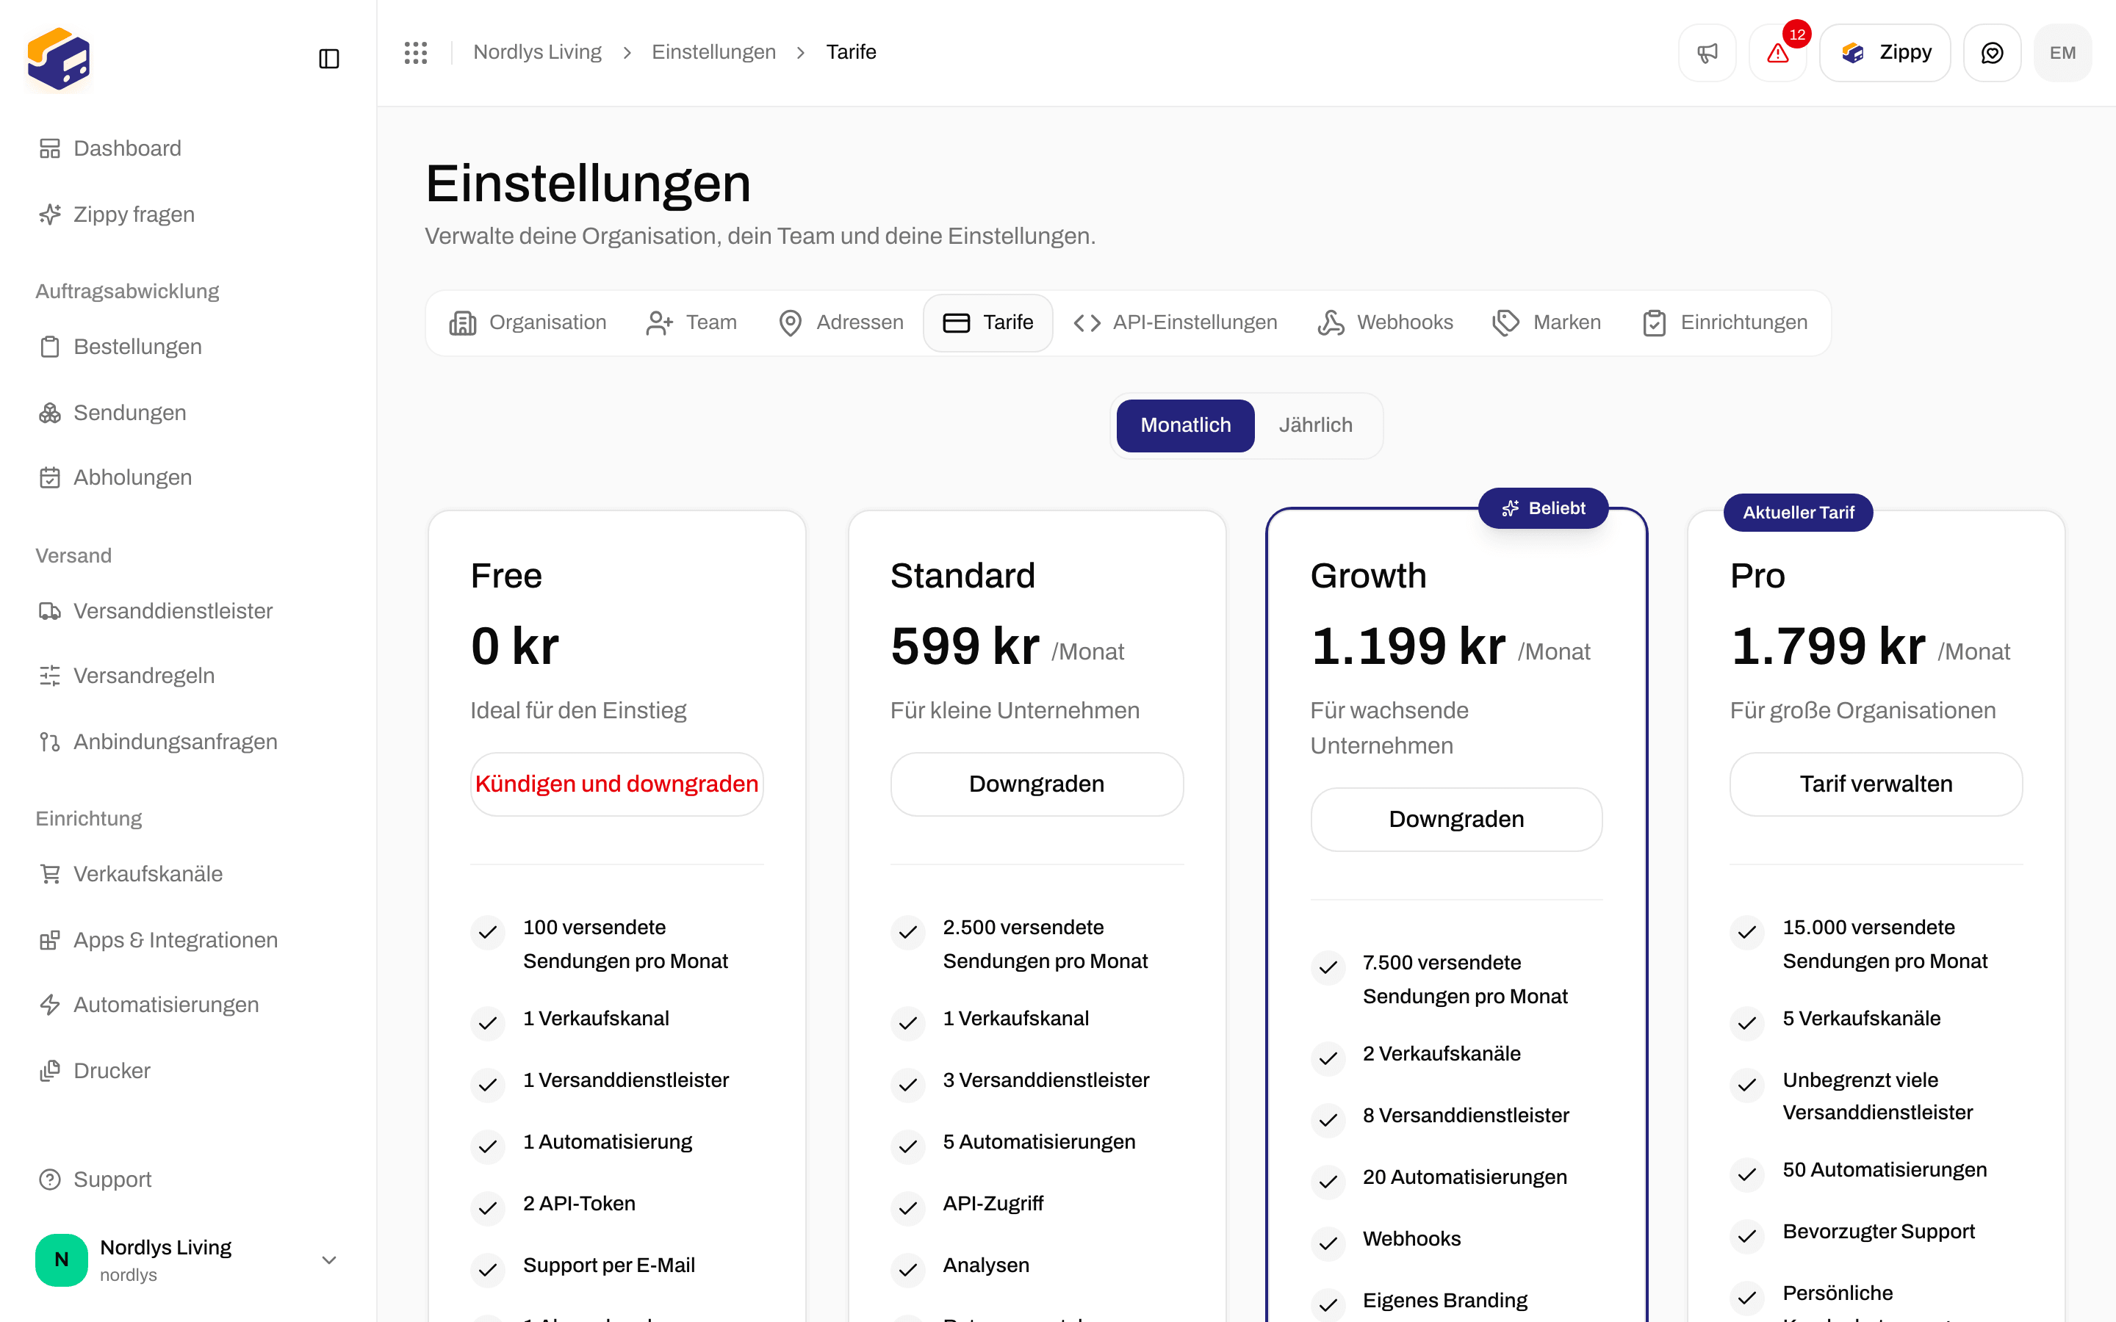Switch to the Einrichtungen tab
The height and width of the screenshot is (1322, 2116).
point(1724,322)
